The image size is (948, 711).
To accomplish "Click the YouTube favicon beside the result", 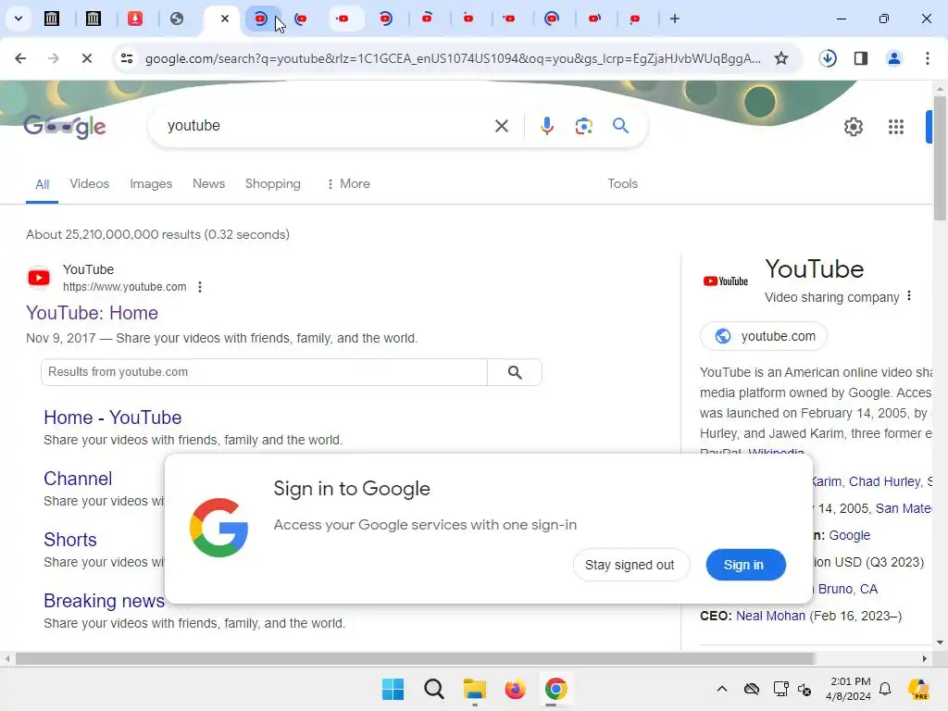I will [x=39, y=278].
